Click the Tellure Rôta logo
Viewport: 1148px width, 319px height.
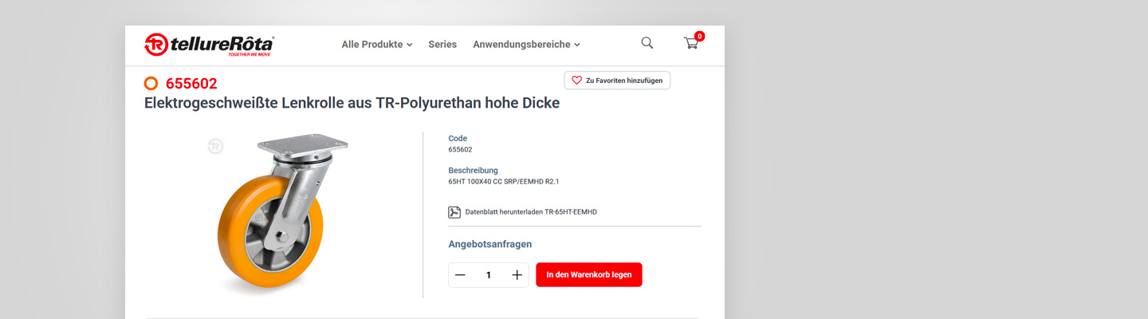coord(209,45)
